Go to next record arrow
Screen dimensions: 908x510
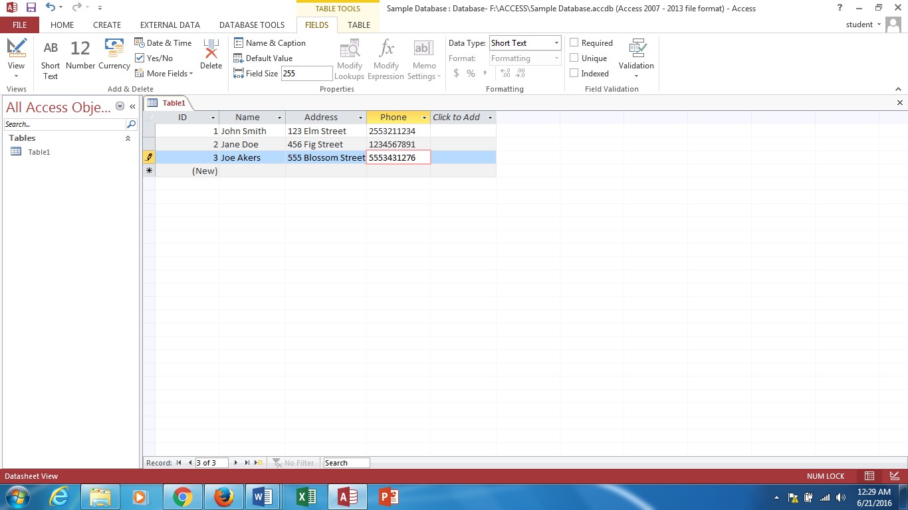pyautogui.click(x=235, y=463)
